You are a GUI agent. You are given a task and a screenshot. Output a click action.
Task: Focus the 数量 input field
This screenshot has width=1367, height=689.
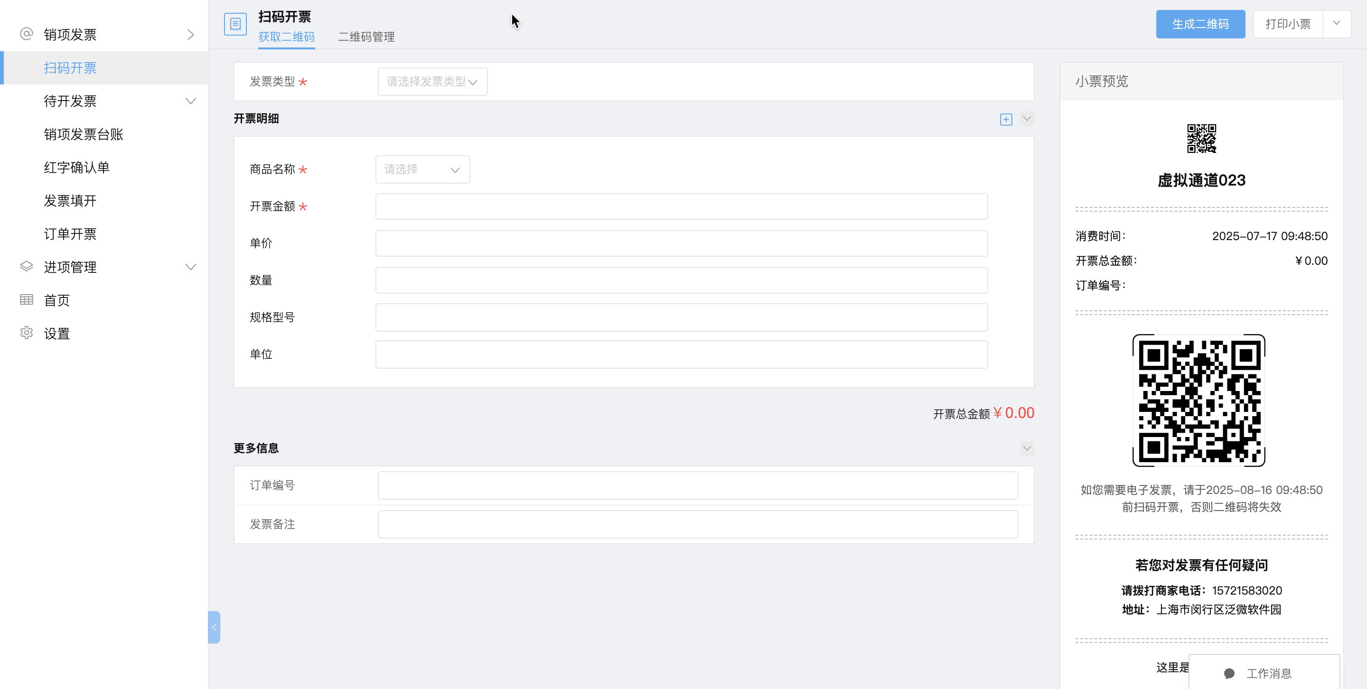pyautogui.click(x=682, y=280)
